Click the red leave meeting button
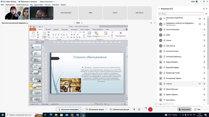 (x=150, y=109)
